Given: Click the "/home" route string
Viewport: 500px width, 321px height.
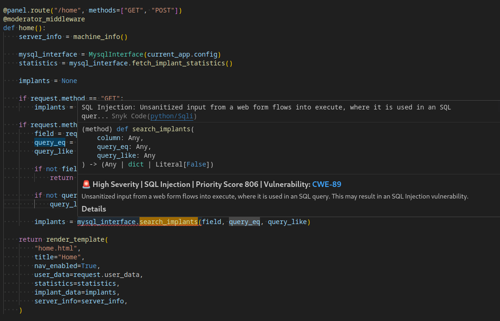Looking at the screenshot, I should point(68,11).
